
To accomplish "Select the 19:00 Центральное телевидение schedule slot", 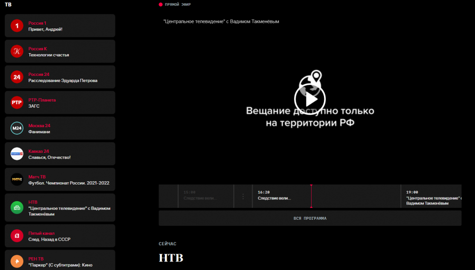I will [431, 196].
